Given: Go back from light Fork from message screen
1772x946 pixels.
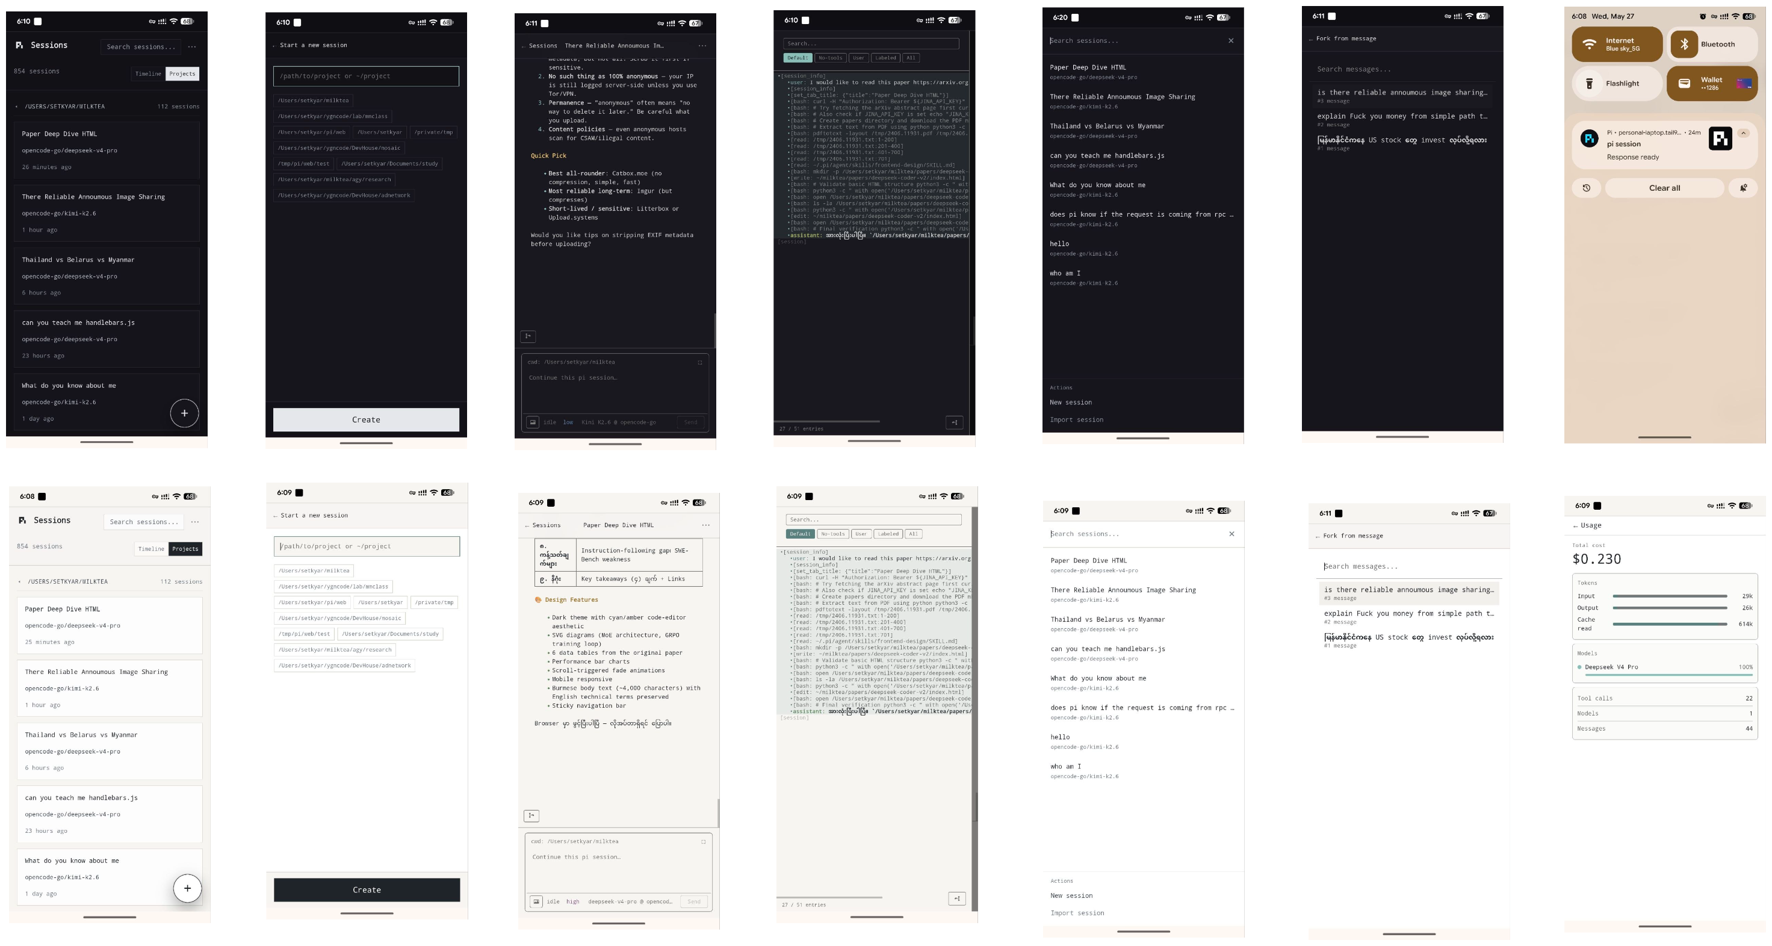Looking at the screenshot, I should coord(1318,536).
